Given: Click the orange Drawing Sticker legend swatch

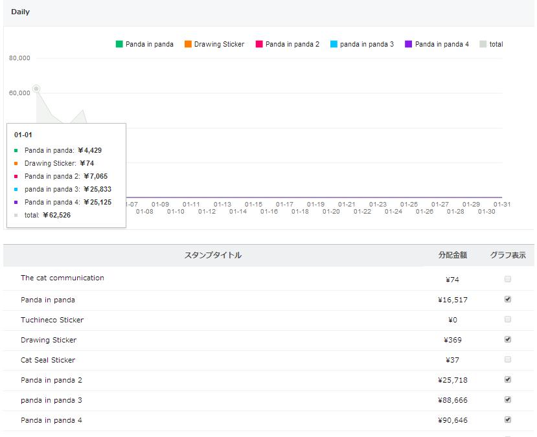Looking at the screenshot, I should (x=188, y=44).
